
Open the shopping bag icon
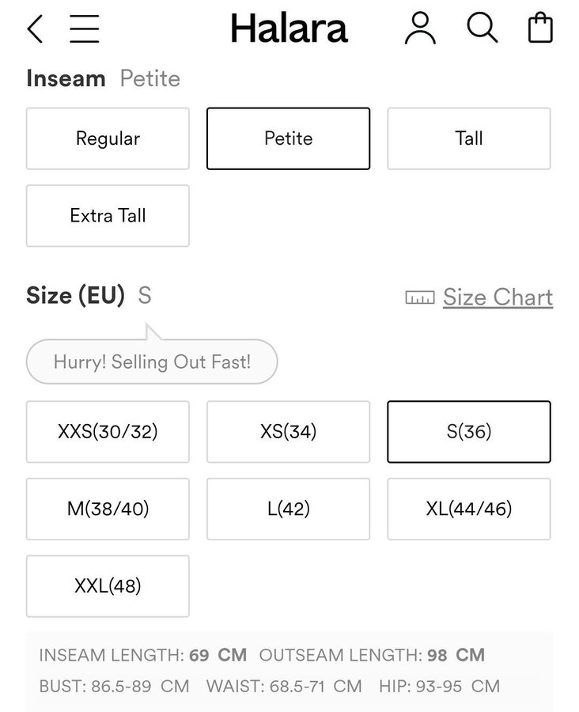[x=540, y=28]
